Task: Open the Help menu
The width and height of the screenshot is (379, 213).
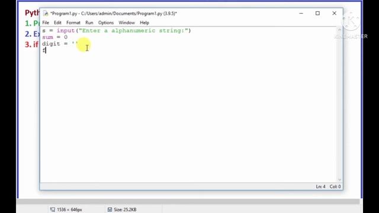Action: (x=144, y=22)
